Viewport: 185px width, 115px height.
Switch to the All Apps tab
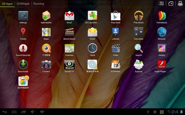click(7, 4)
